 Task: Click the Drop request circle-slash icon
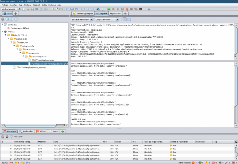pos(122,9)
